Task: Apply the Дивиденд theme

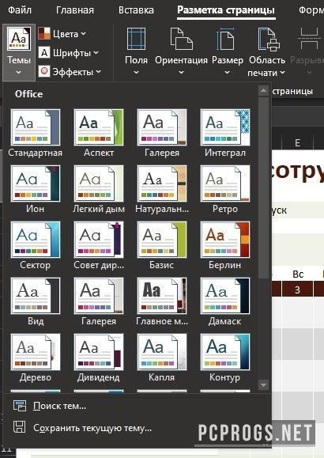Action: point(99,358)
